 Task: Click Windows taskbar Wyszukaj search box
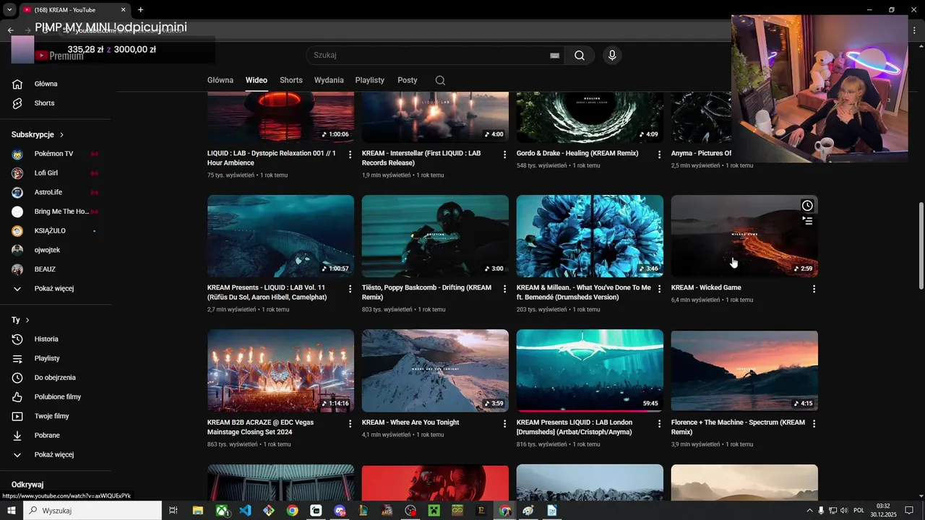tap(92, 511)
